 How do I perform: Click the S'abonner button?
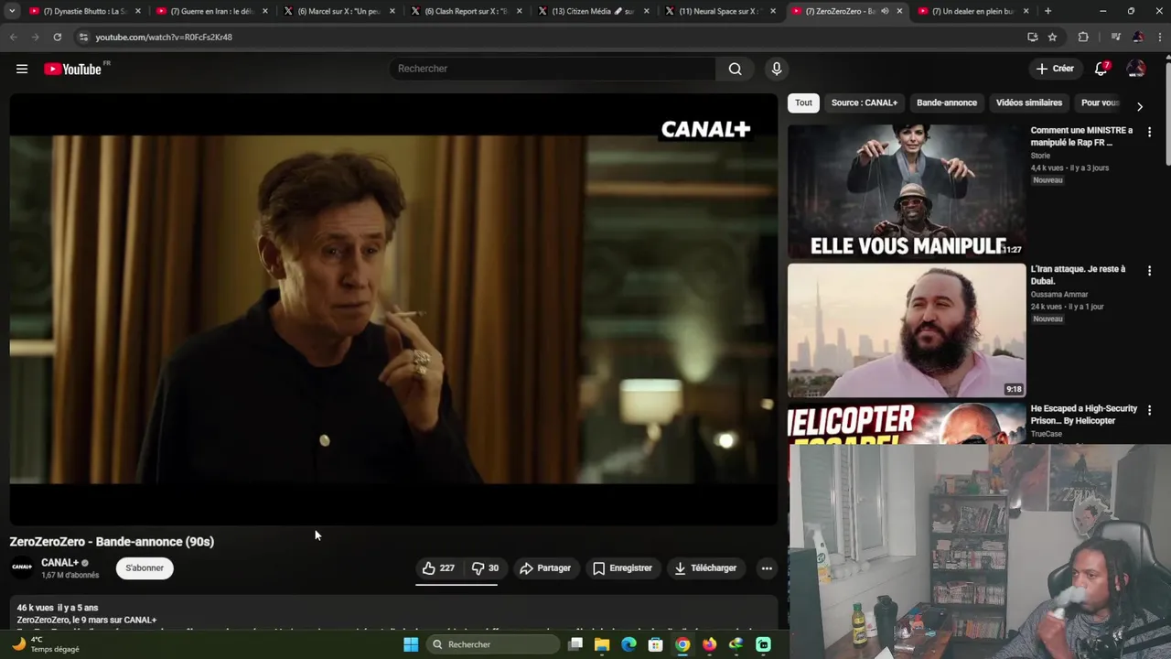point(145,568)
